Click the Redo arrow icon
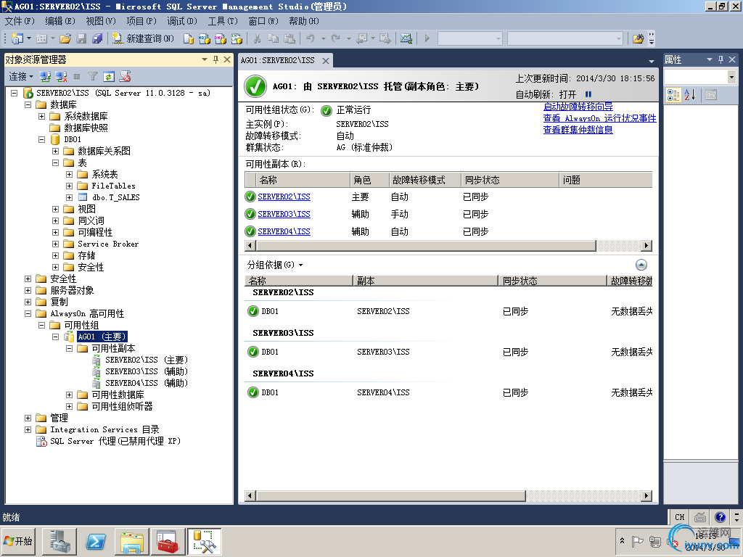 click(x=335, y=38)
